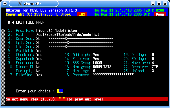Image resolution: width=170 pixels, height=108 pixels.
Task: Click the X logo in title bar
Action: point(20,3)
